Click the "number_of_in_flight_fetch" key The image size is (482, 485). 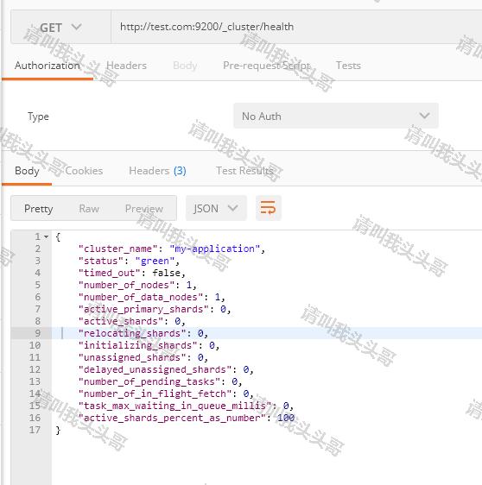[155, 394]
